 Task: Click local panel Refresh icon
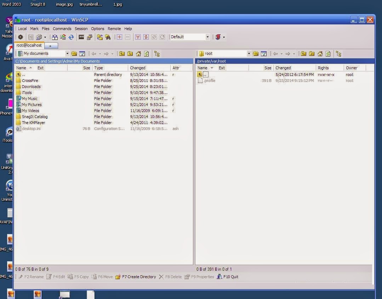pos(147,54)
